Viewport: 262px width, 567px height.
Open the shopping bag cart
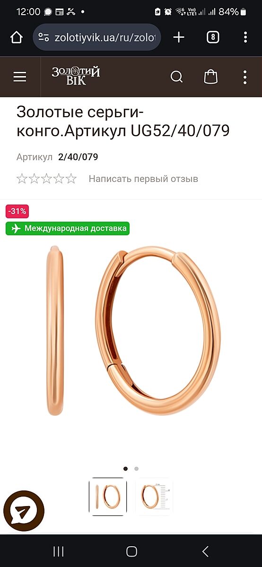(x=210, y=77)
